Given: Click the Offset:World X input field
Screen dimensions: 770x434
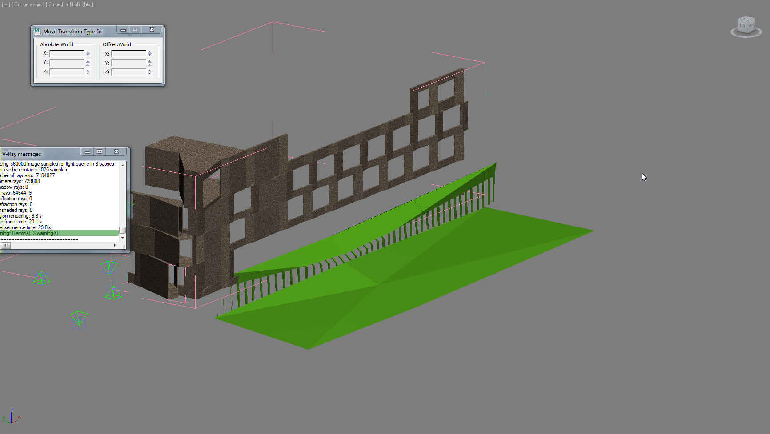Looking at the screenshot, I should pos(128,53).
